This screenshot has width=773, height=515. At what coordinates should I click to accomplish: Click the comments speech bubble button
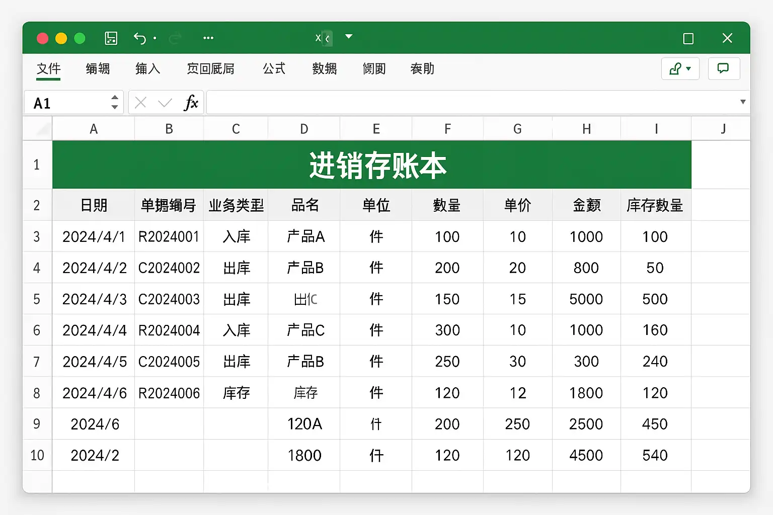click(724, 68)
